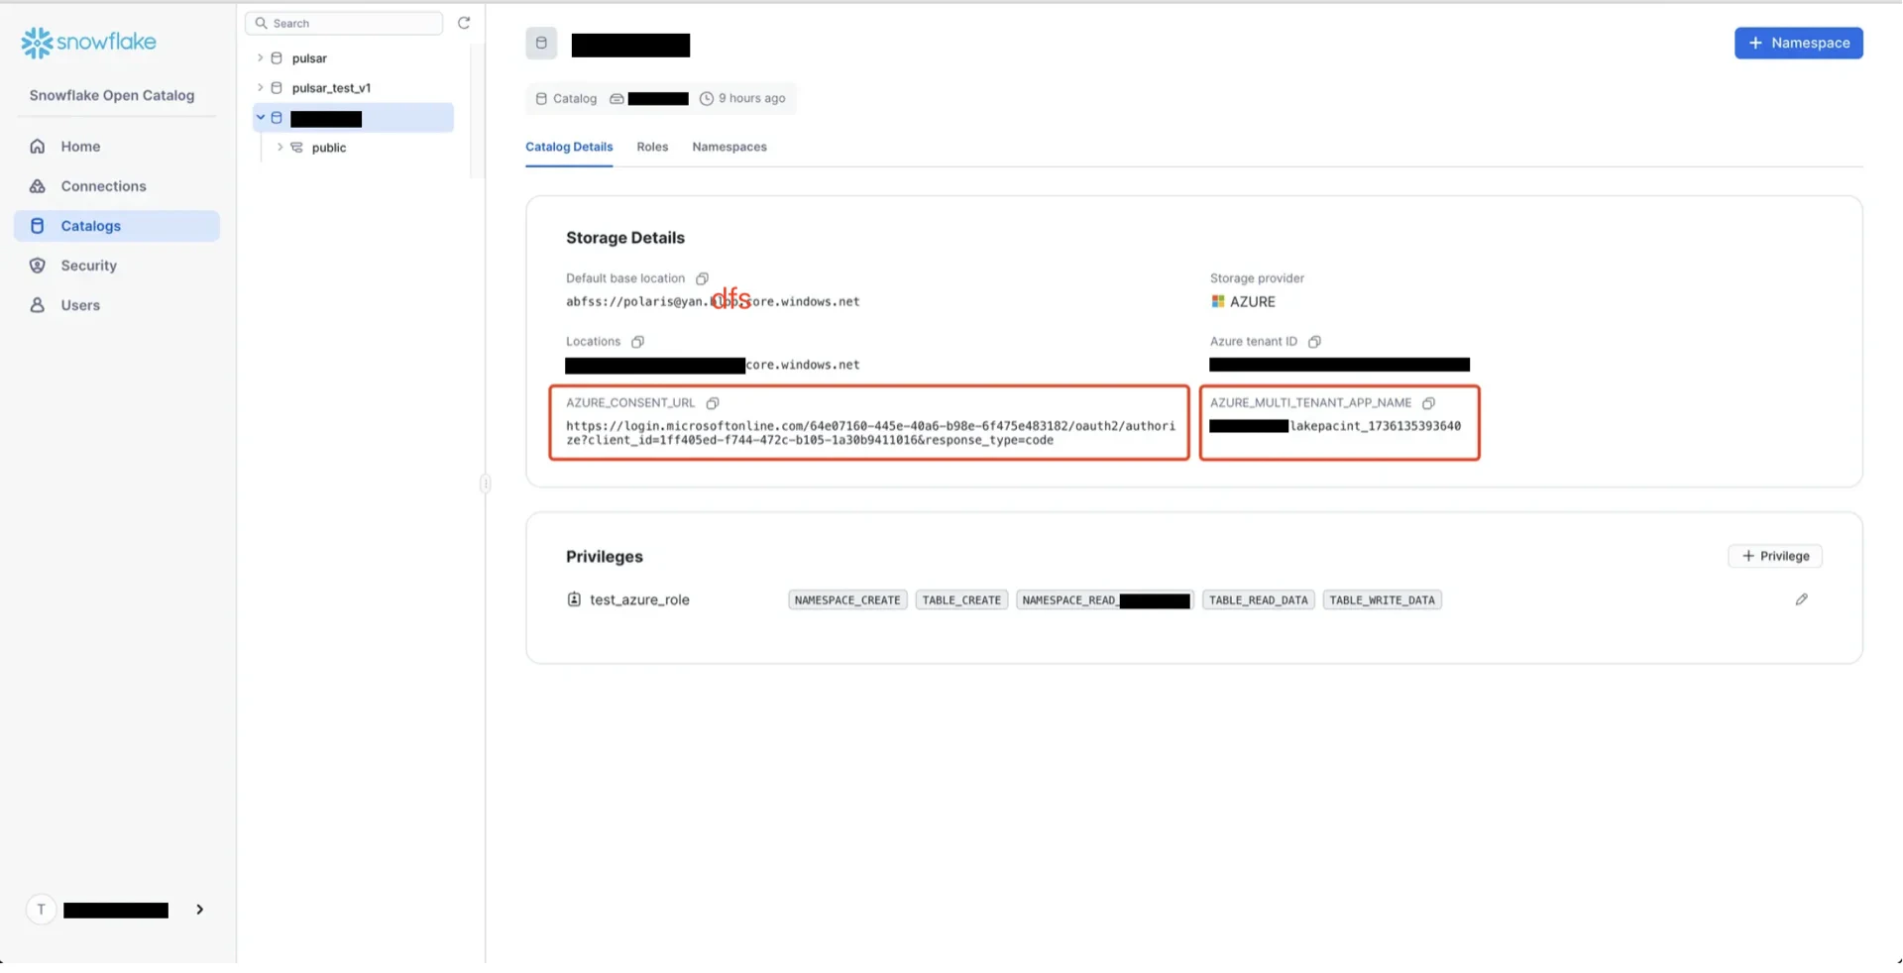The image size is (1903, 973).
Task: Switch to the Namespaces tab
Action: tap(729, 147)
